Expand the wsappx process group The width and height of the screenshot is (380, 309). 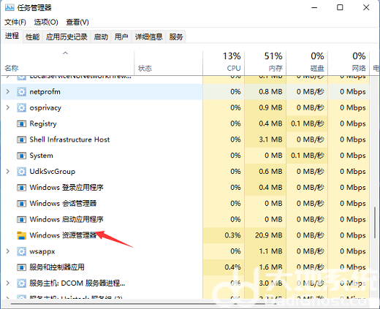coord(8,251)
